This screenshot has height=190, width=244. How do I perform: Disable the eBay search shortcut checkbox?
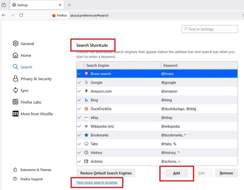click(x=79, y=117)
